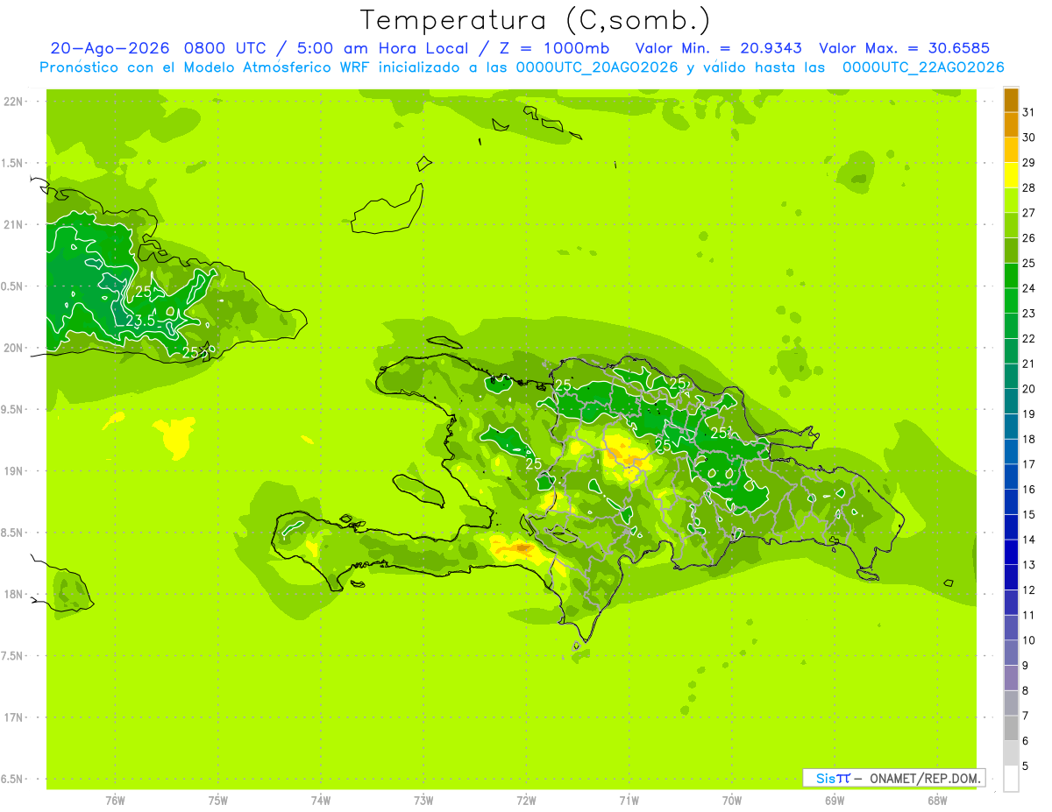
Task: Click the orange hot spot in southern Haiti
Action: click(523, 548)
